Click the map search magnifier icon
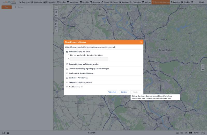 point(56,8)
